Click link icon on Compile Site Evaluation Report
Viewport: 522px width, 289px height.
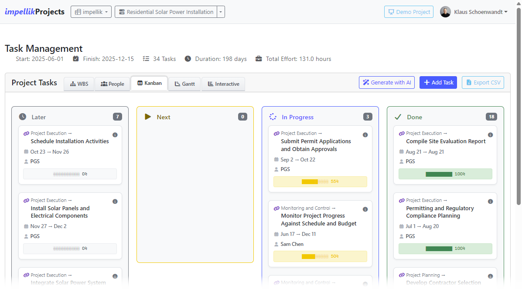coord(402,134)
